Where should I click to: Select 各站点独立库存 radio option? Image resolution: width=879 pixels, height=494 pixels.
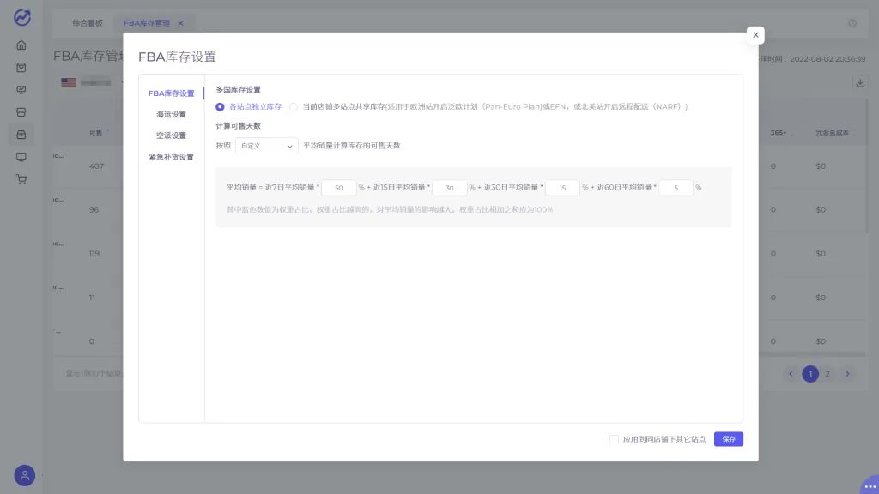coord(220,107)
